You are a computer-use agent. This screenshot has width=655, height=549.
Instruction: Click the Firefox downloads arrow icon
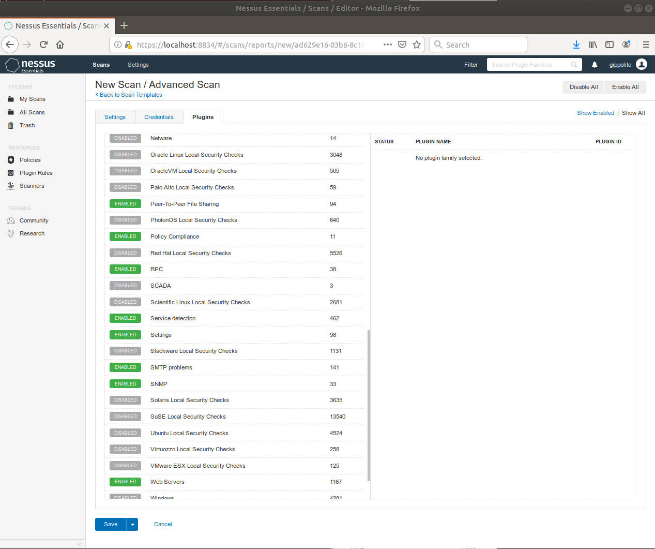tap(576, 44)
